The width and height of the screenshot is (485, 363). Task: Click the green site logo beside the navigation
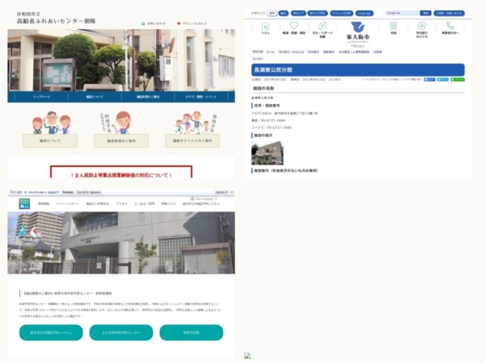pyautogui.click(x=24, y=204)
